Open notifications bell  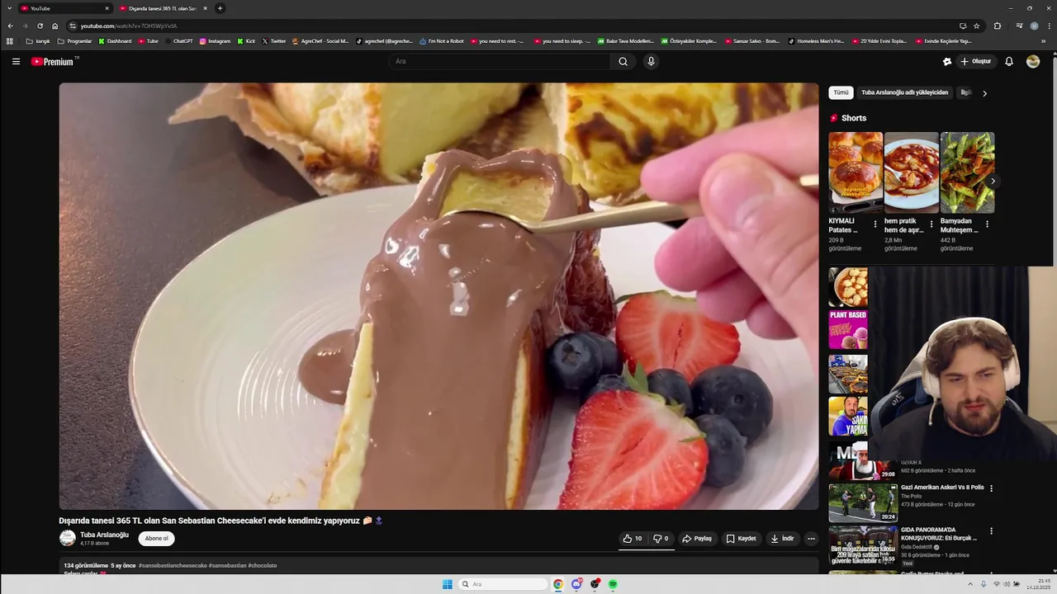tap(1009, 61)
